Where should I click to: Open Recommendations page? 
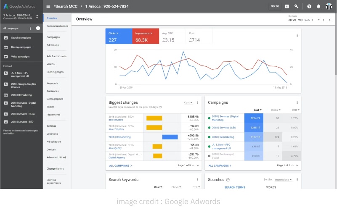[57, 26]
